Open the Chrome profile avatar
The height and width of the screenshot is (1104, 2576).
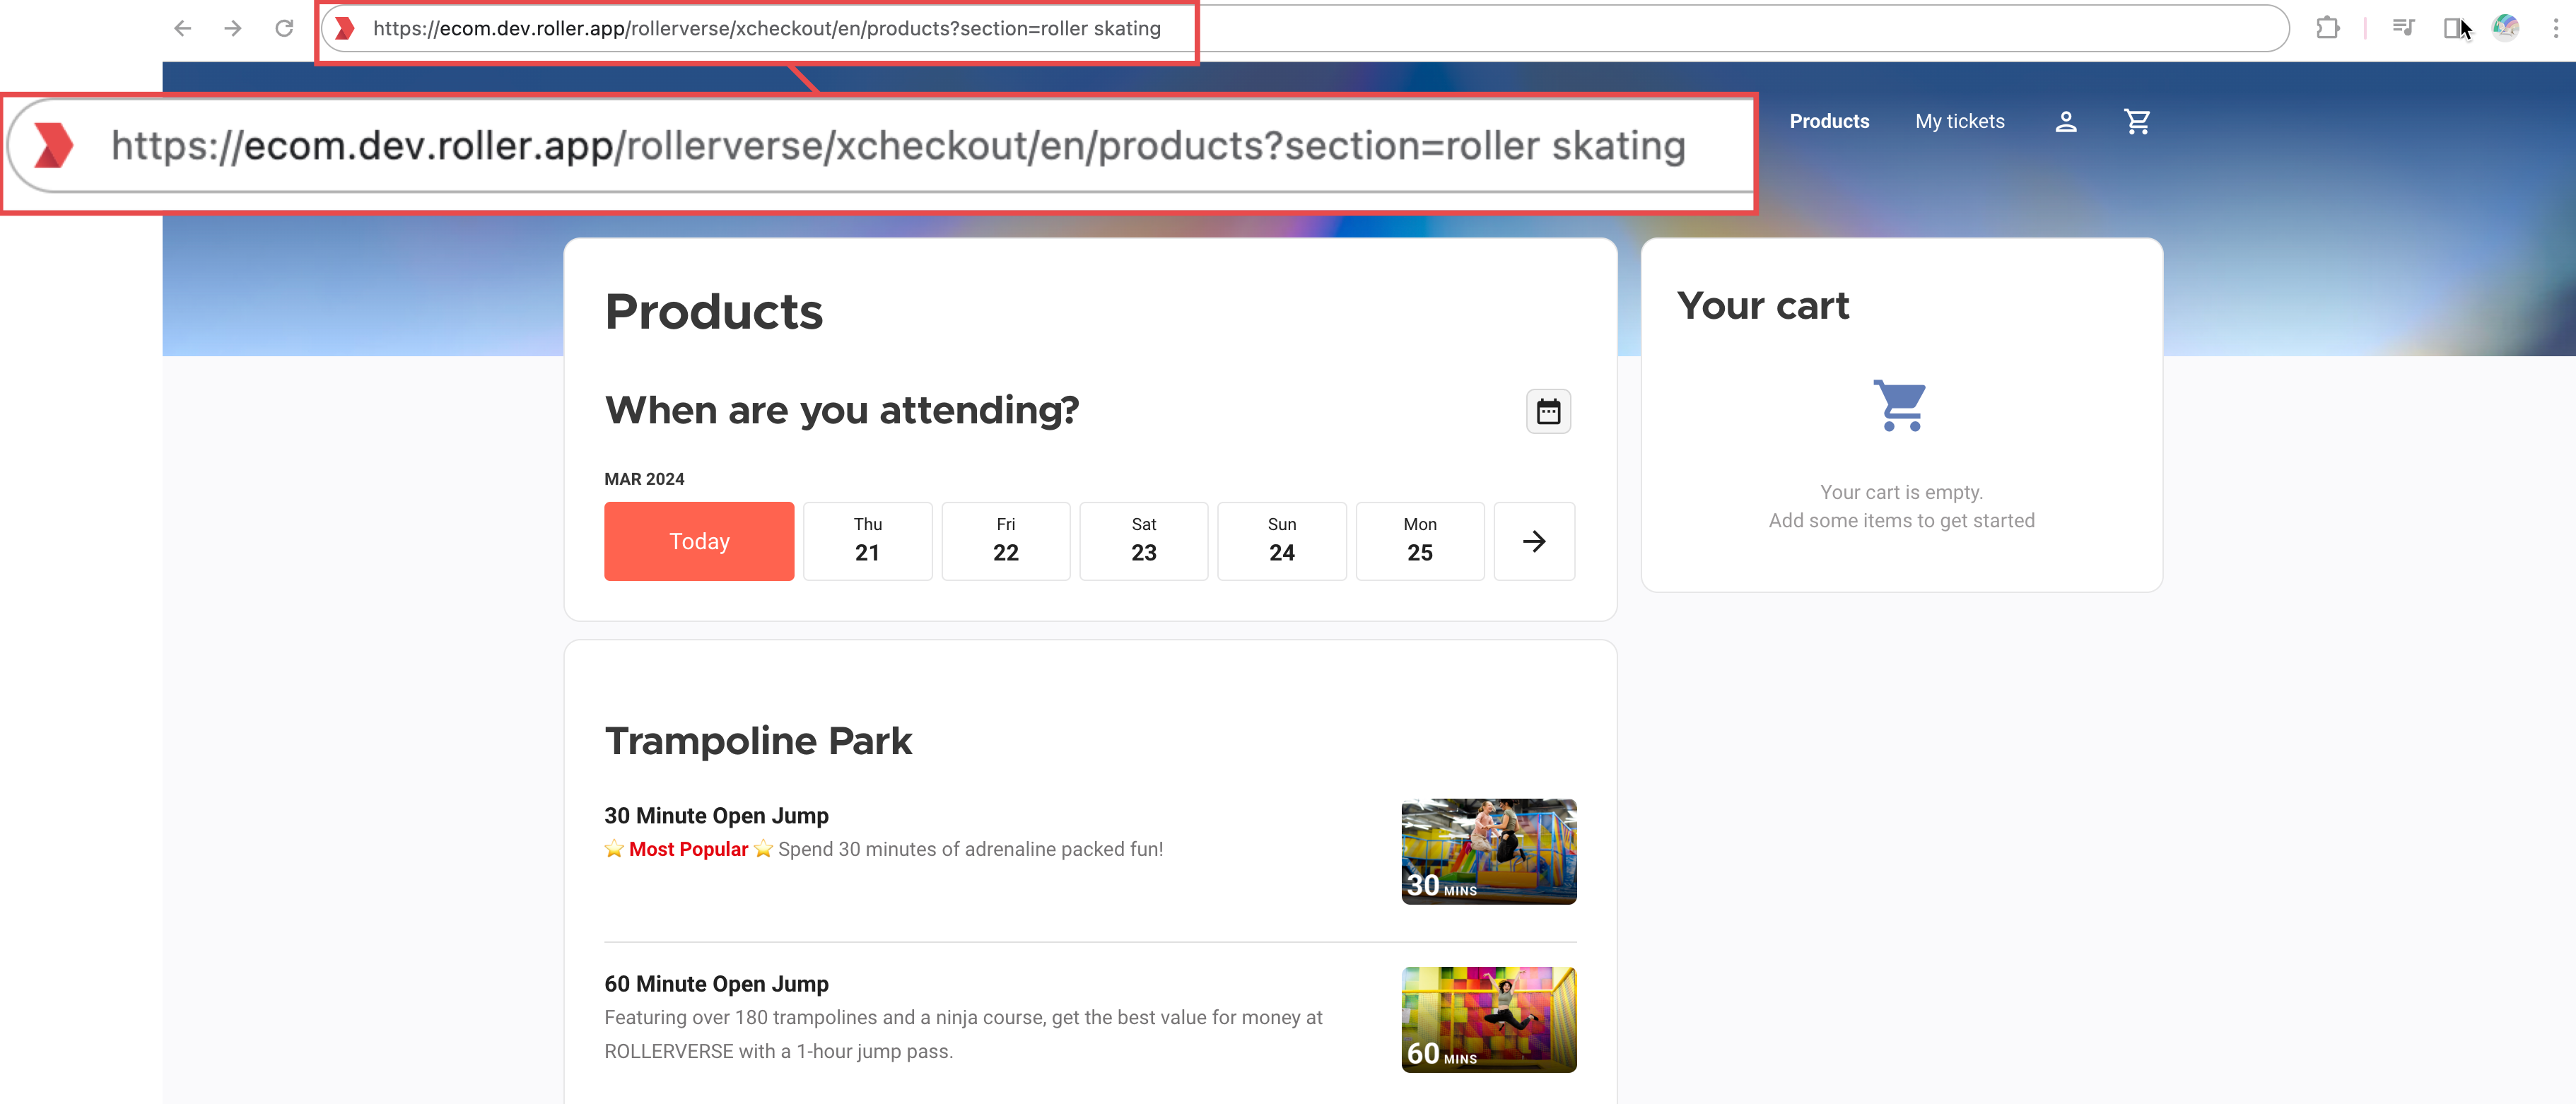(x=2505, y=28)
